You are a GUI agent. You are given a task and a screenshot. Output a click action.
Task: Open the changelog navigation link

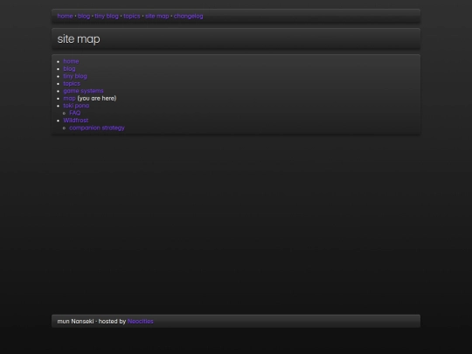point(188,17)
